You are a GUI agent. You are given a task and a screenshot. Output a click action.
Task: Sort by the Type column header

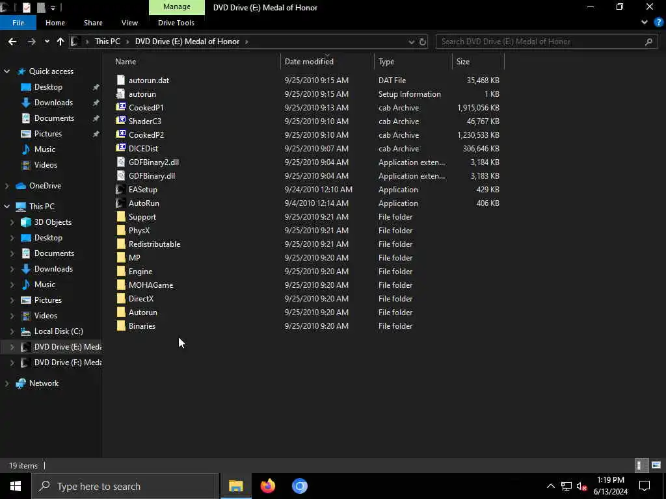386,62
